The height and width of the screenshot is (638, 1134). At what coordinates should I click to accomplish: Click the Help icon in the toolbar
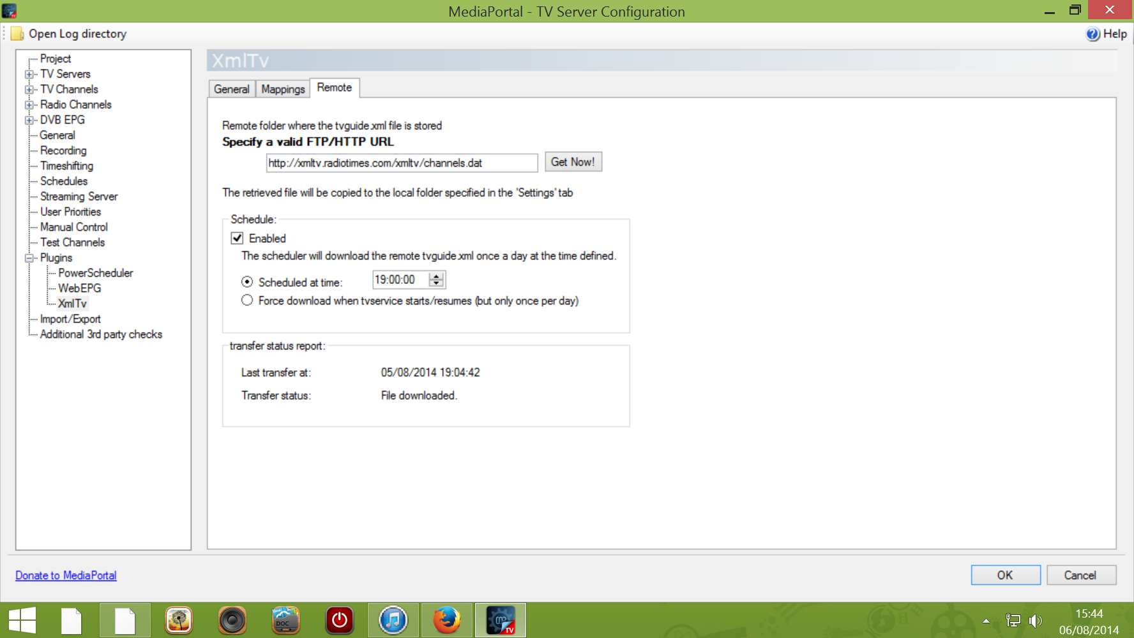(x=1092, y=34)
